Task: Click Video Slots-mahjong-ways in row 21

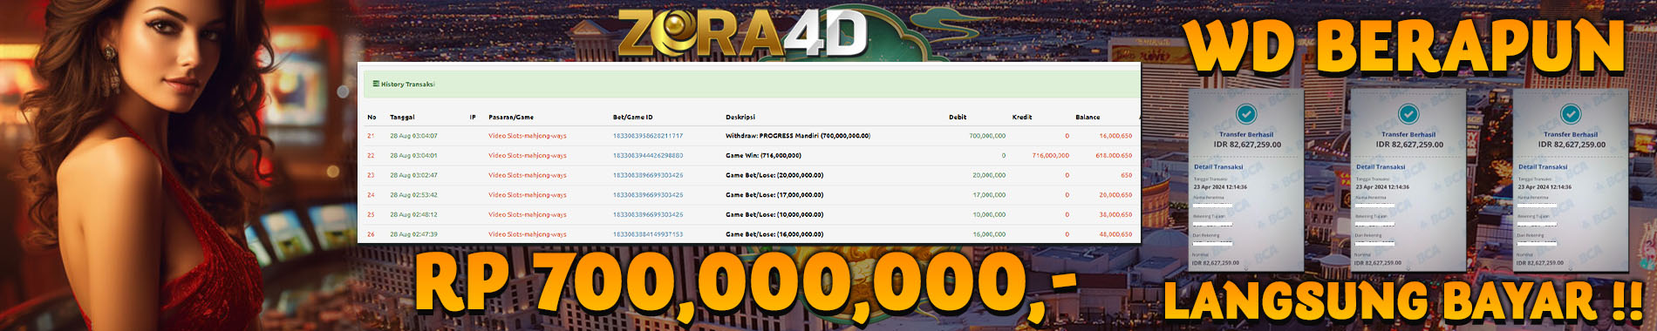Action: (528, 136)
